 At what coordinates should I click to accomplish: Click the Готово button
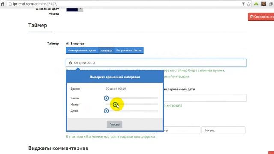pyautogui.click(x=114, y=124)
